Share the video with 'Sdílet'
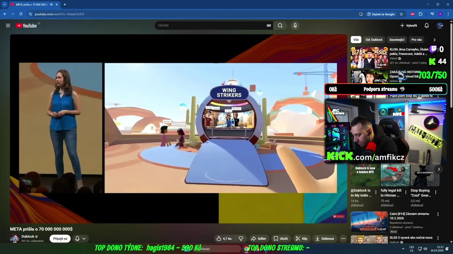Screen dimensions: 453x254 tap(258, 238)
